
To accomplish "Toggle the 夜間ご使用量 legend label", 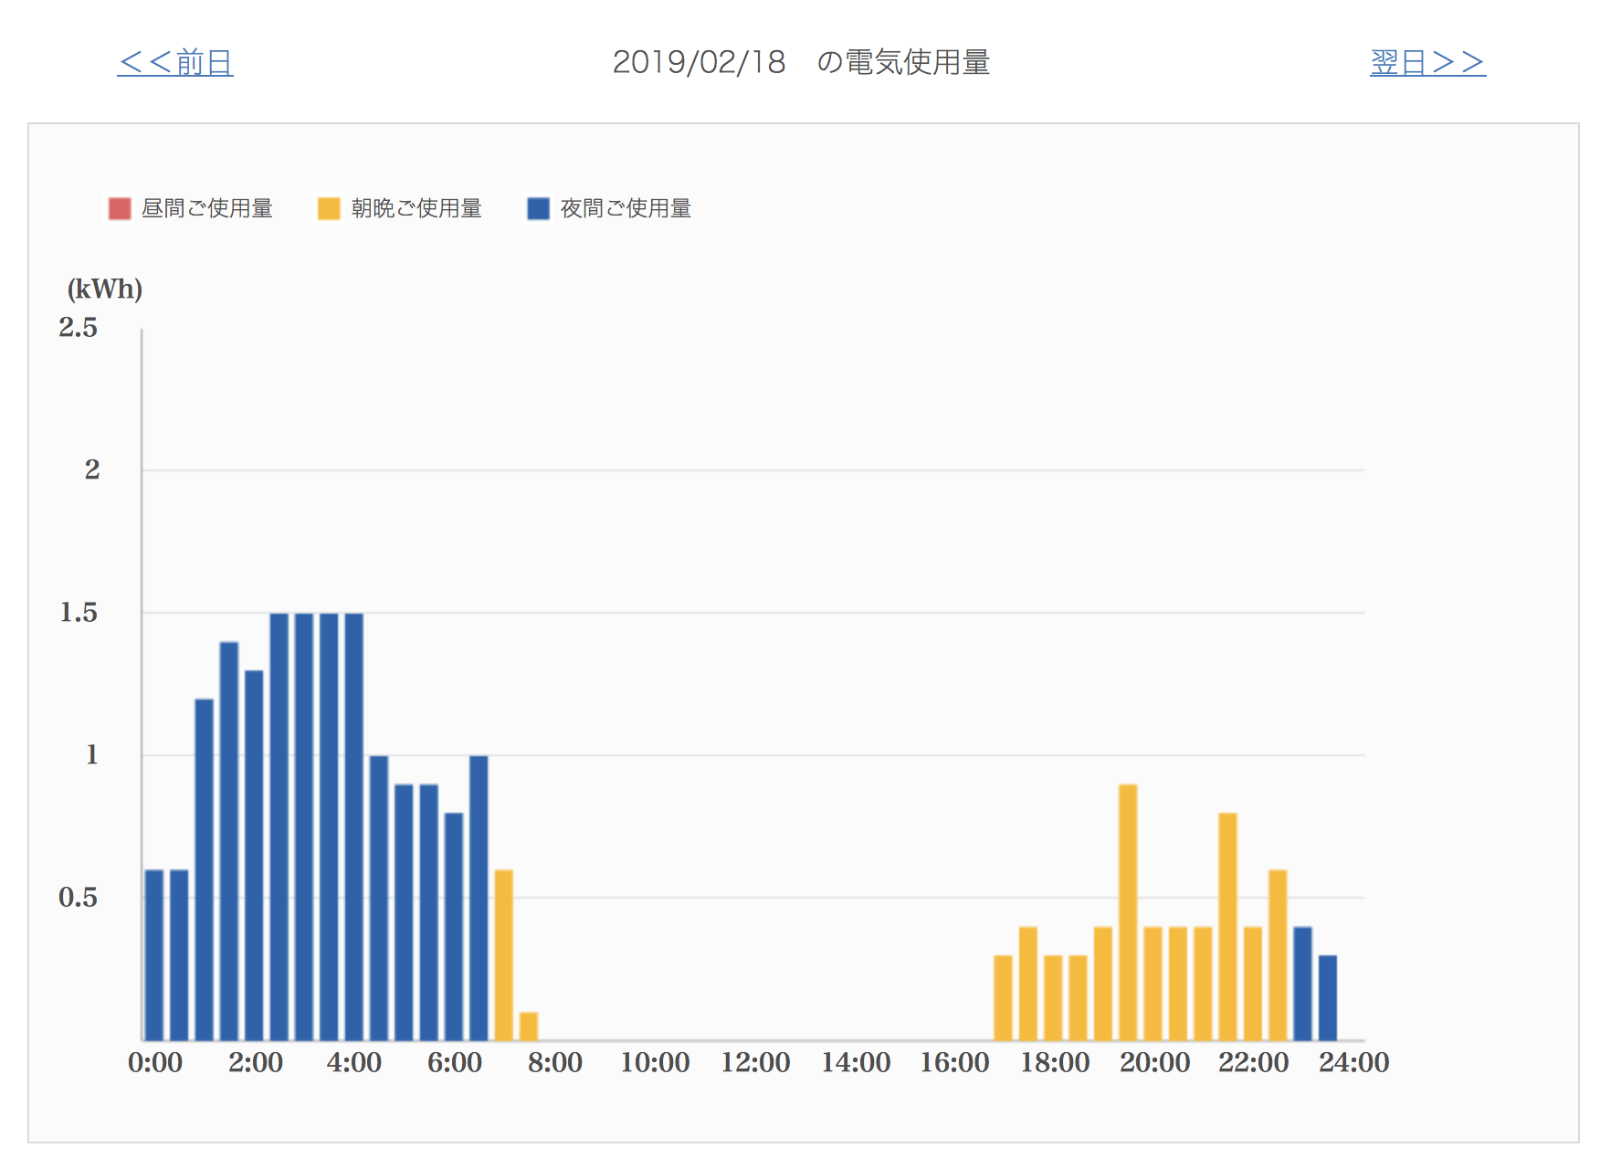I will tap(626, 209).
